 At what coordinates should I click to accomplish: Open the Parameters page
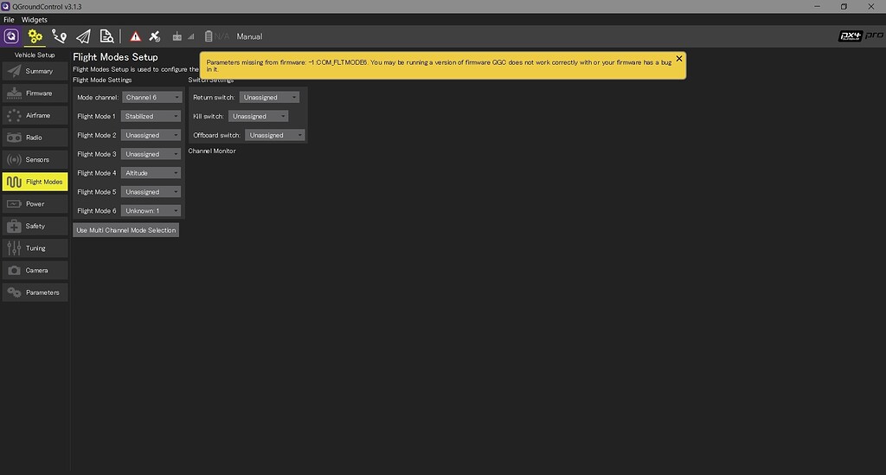pos(35,292)
